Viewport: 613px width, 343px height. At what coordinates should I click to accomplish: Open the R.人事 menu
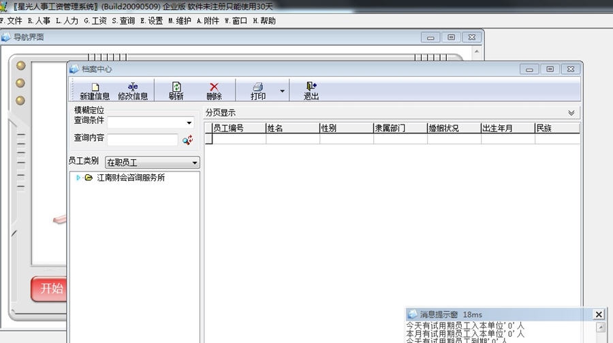[39, 20]
